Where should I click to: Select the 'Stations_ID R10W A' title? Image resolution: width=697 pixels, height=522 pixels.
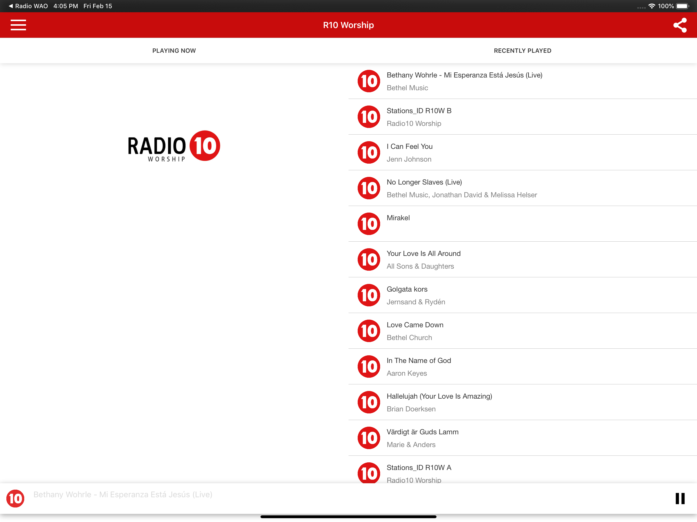pos(419,467)
